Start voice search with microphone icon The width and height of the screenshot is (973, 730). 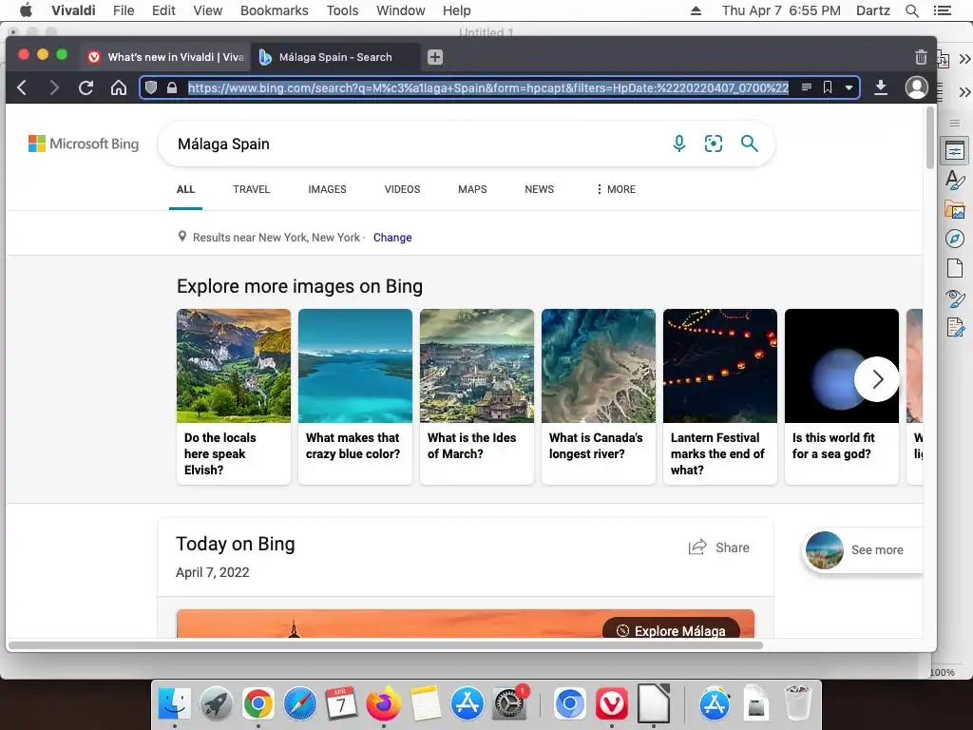pos(679,144)
